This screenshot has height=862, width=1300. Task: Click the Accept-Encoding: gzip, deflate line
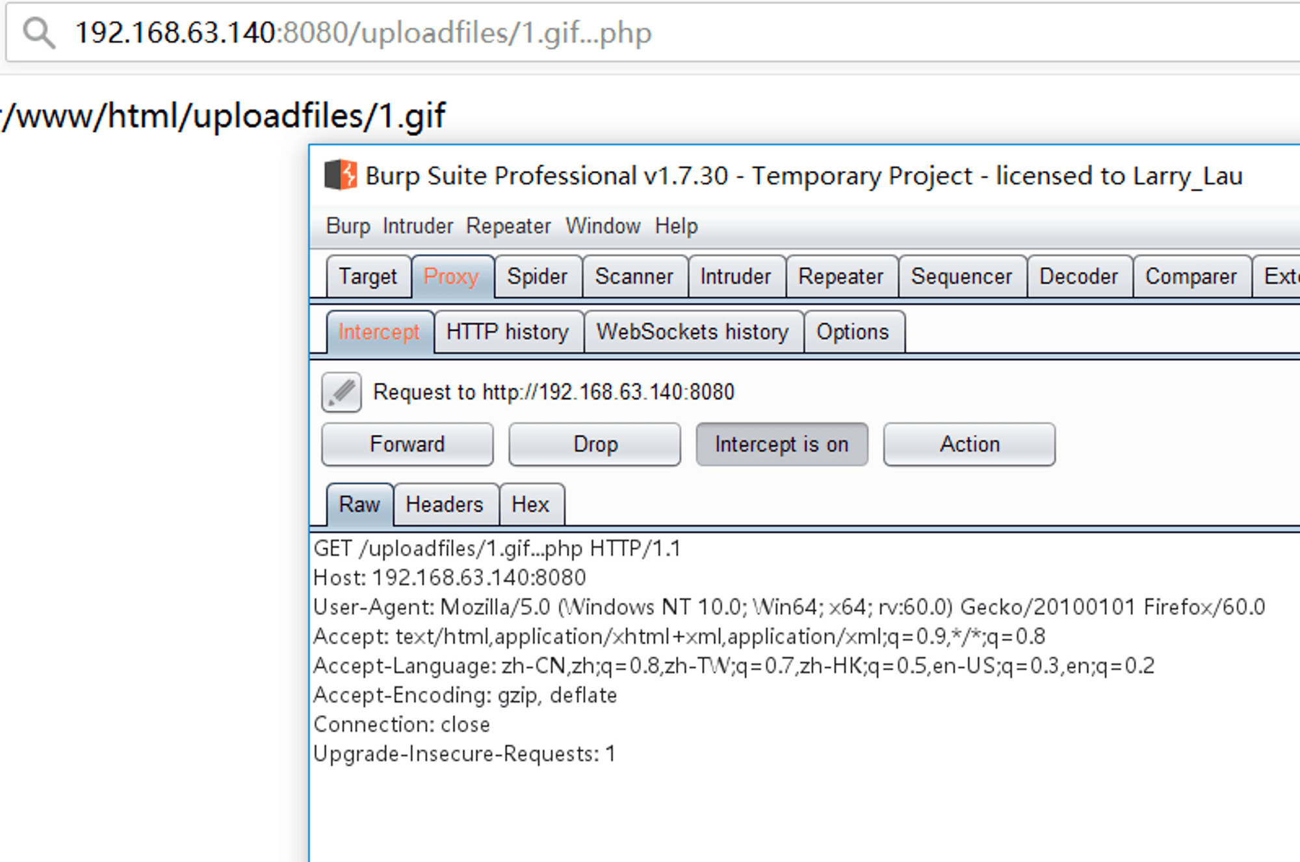[x=465, y=695]
